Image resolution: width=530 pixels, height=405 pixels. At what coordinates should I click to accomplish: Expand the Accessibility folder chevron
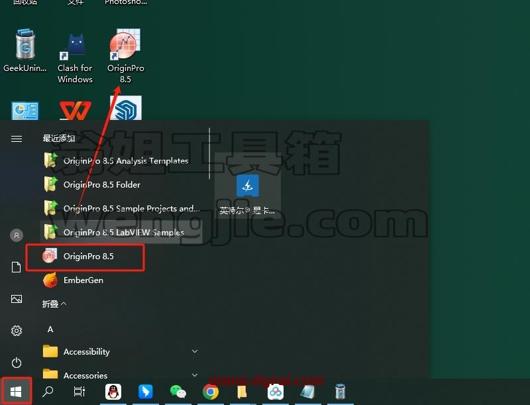click(195, 351)
